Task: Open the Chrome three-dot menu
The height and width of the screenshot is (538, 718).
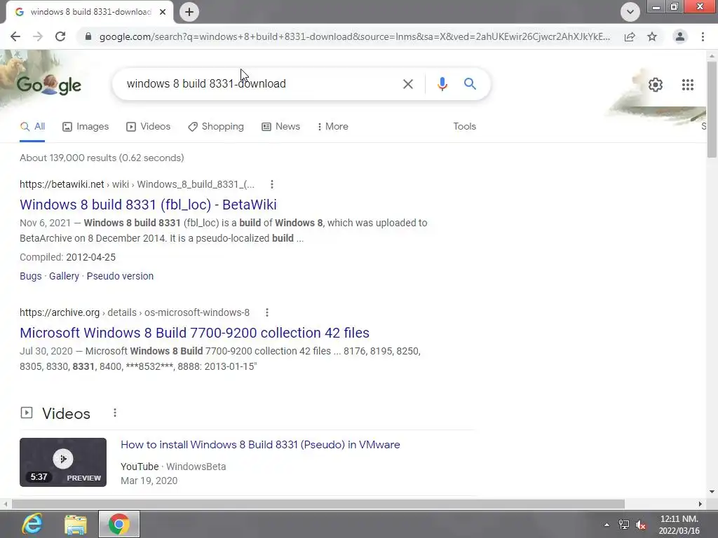Action: (x=703, y=36)
